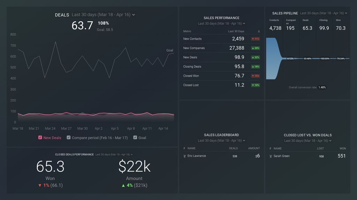Click the 108% goal percentage
The height and width of the screenshot is (200, 357).
(103, 23)
